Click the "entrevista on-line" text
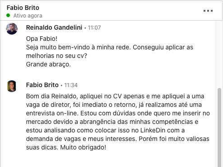 pos(52,113)
